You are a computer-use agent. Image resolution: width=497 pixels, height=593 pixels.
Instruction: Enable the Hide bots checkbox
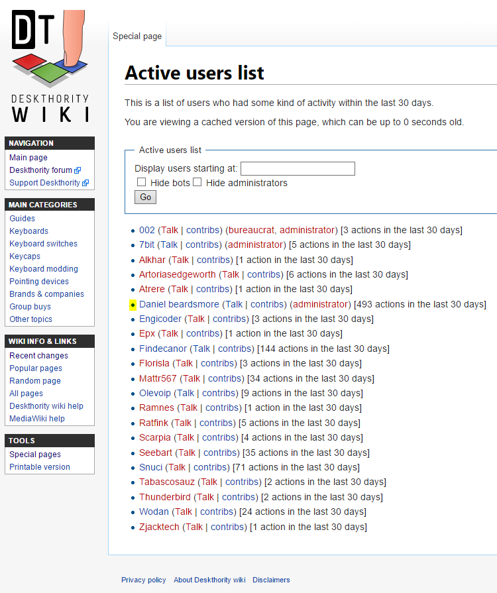142,182
